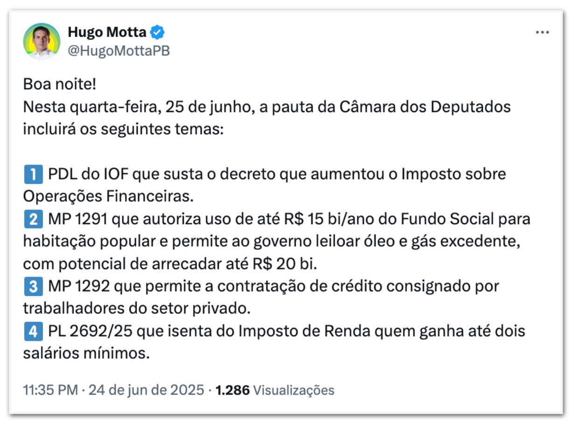This screenshot has height=425, width=572.
Task: Click the 24 de jun de 2025 date
Action: click(147, 390)
